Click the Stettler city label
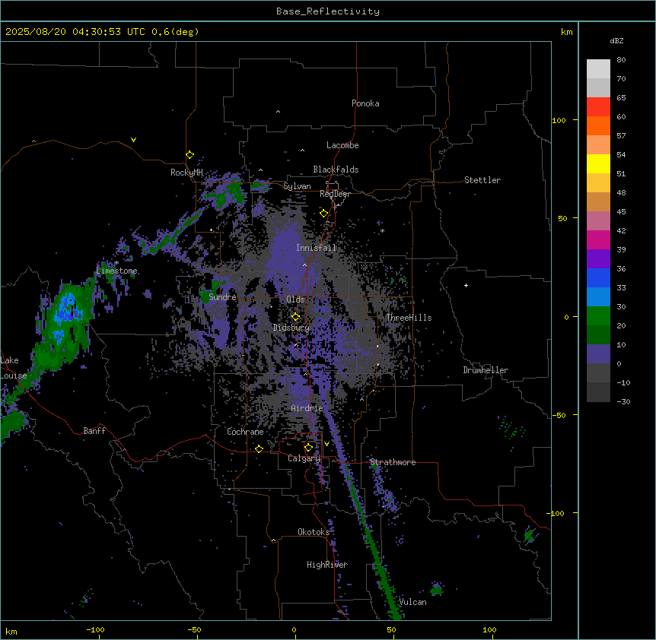 click(482, 180)
